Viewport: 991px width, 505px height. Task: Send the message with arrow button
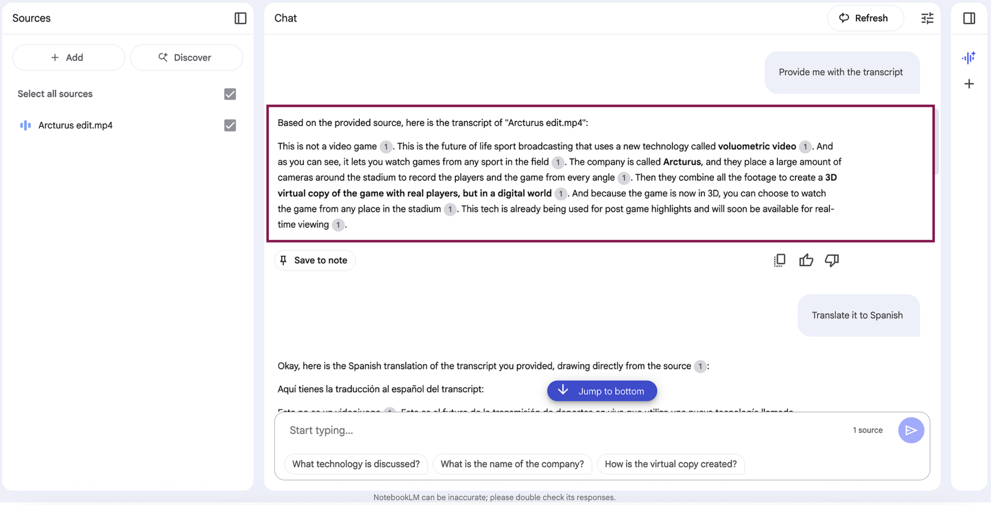click(x=911, y=430)
